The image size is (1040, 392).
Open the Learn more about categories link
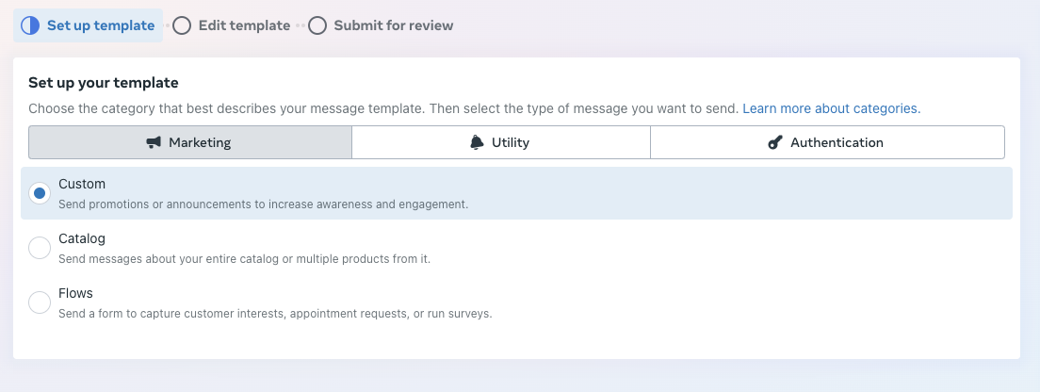(x=831, y=108)
